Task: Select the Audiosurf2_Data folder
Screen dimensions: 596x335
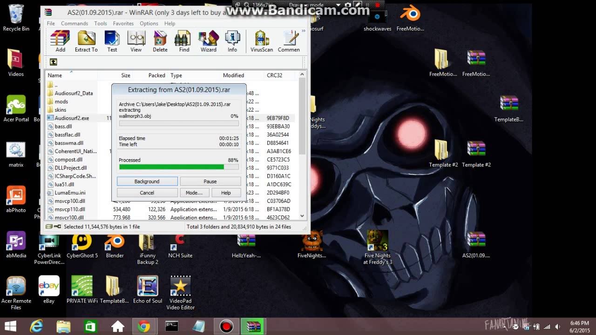Action: pos(70,93)
